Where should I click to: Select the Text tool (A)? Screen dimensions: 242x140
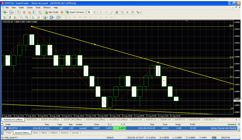[x=127, y=12]
